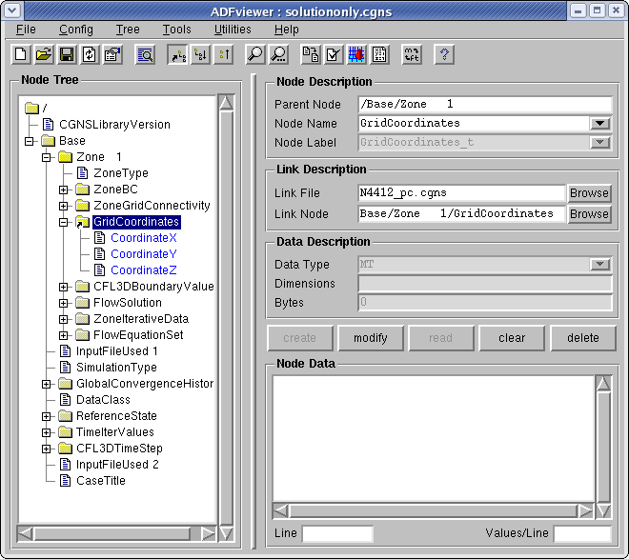This screenshot has width=629, height=559.
Task: Click the Values/Line input field
Action: point(582,533)
